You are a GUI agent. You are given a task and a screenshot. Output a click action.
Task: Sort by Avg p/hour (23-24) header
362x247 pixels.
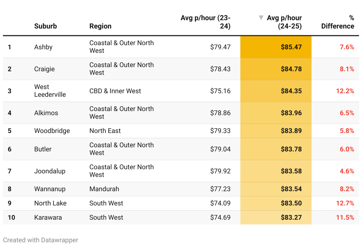(206, 22)
